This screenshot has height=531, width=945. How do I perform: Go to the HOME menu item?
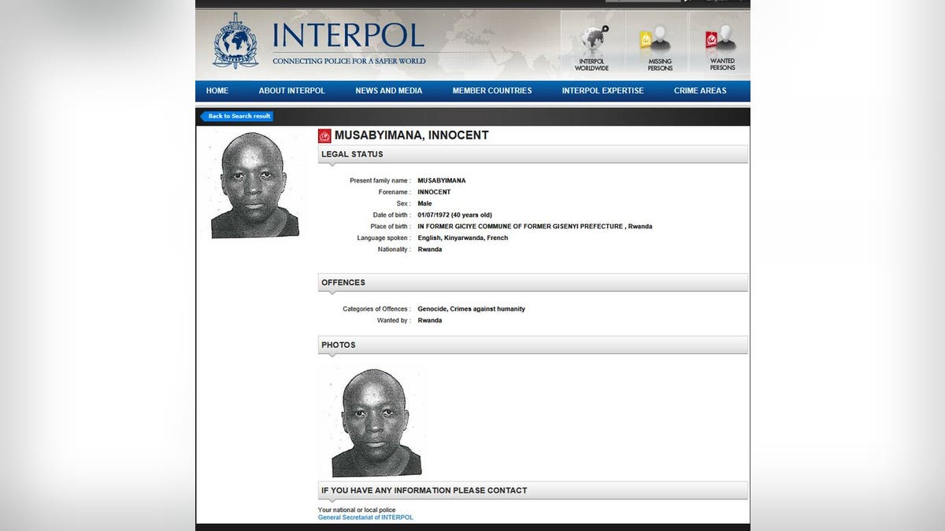tap(217, 91)
